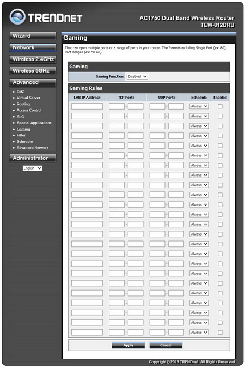Tick the Enabled checkbox in third rule row
The height and width of the screenshot is (368, 245).
tap(220, 126)
